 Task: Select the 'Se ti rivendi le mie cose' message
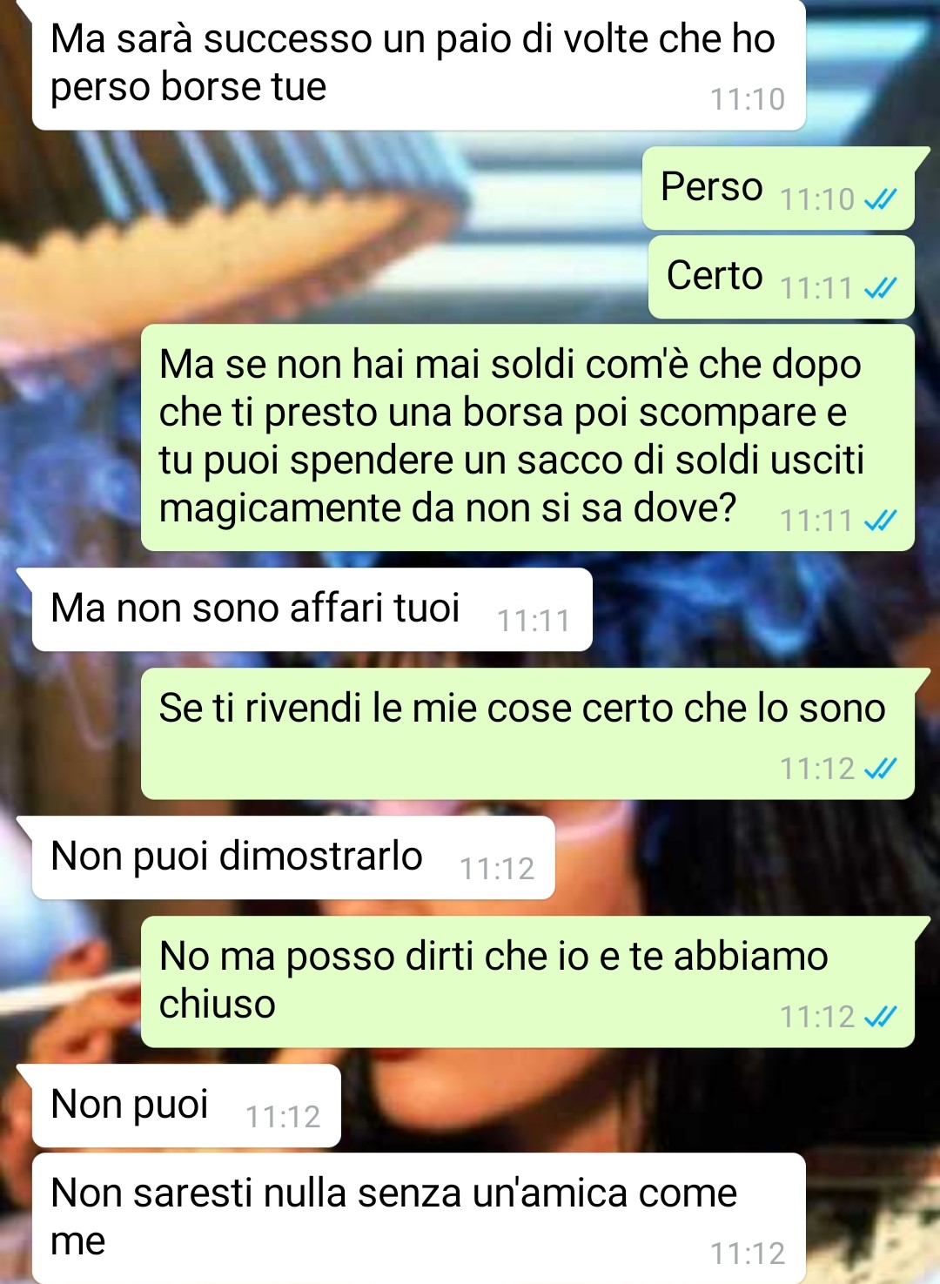click(527, 734)
